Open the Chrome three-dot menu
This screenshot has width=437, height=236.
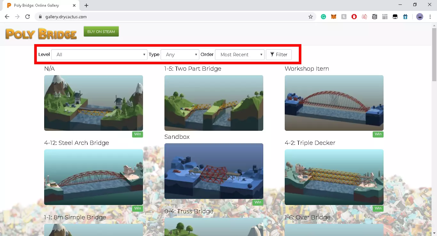click(430, 17)
